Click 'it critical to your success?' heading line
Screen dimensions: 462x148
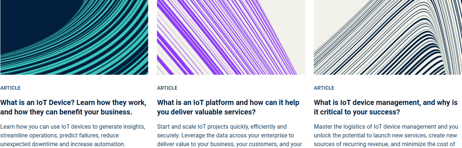(357, 112)
